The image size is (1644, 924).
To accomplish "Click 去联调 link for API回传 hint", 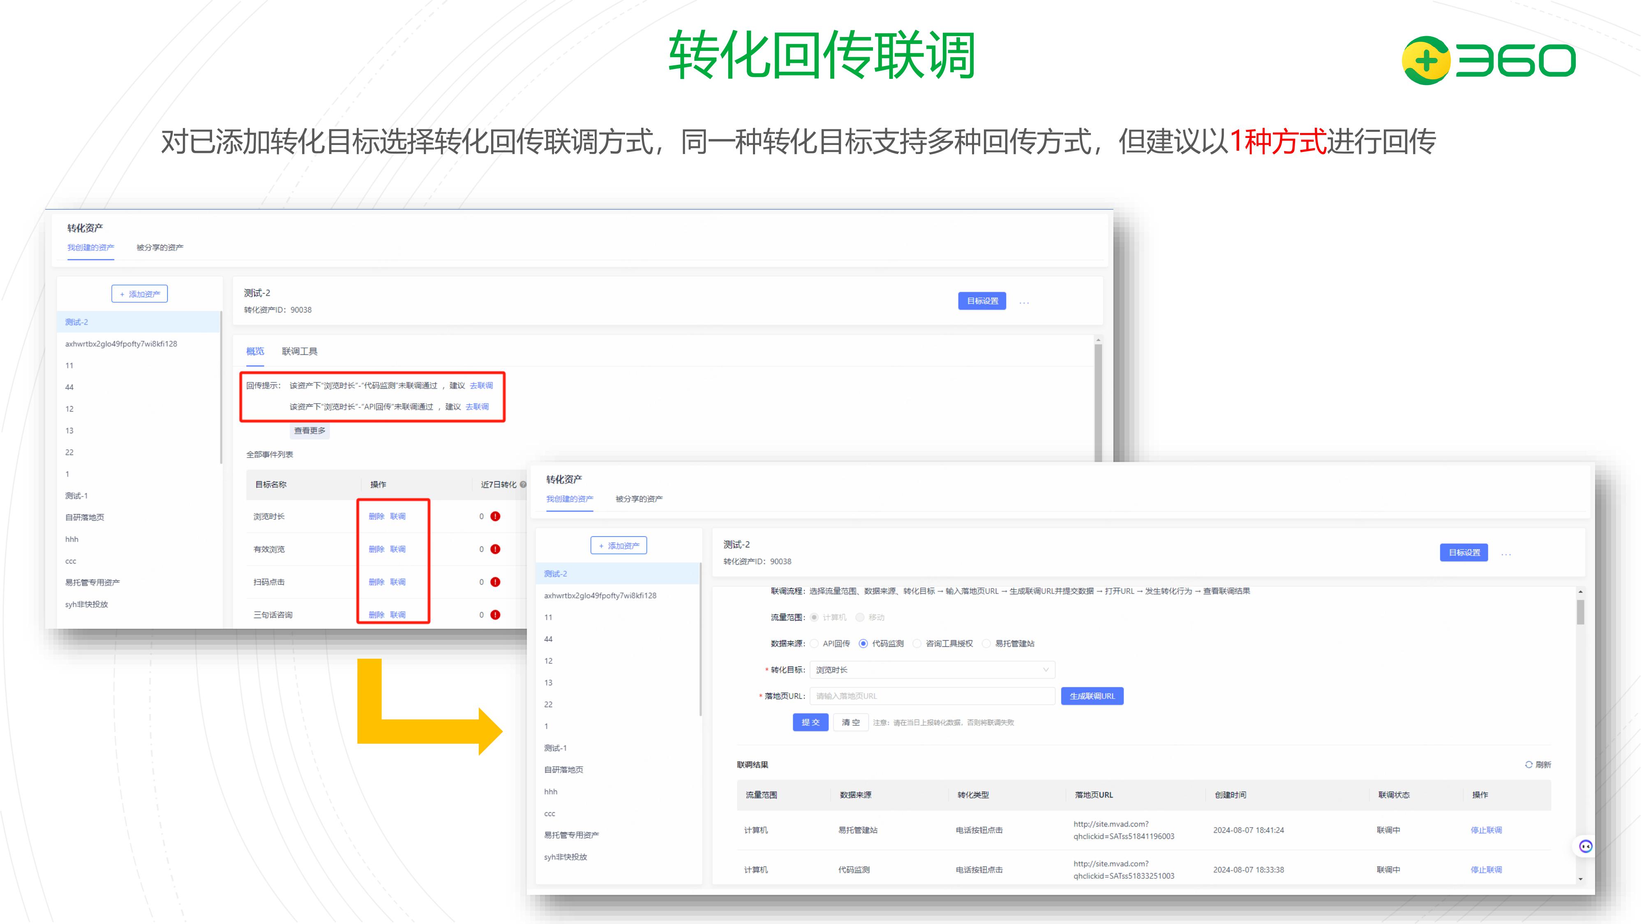I will coord(477,407).
